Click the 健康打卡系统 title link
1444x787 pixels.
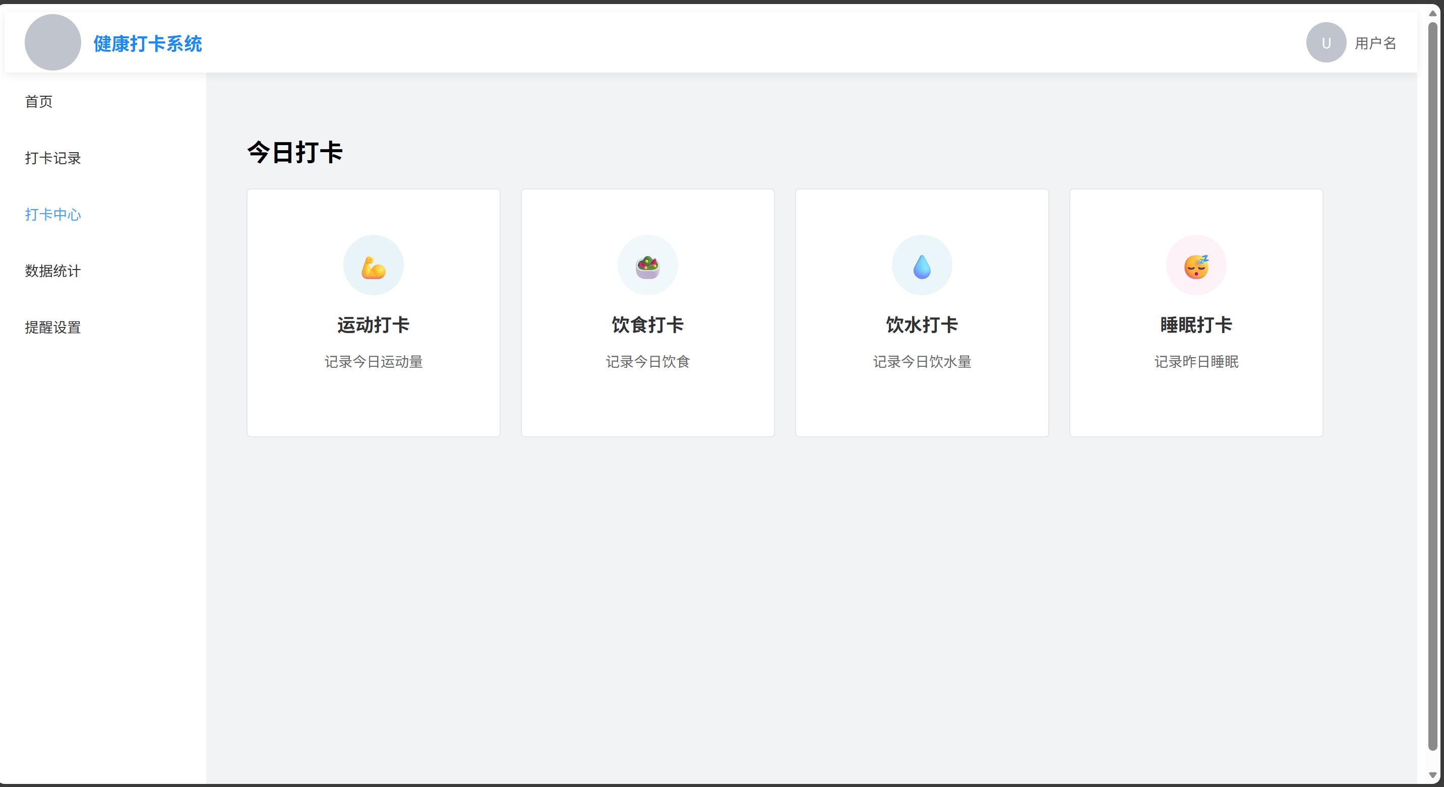tap(147, 44)
